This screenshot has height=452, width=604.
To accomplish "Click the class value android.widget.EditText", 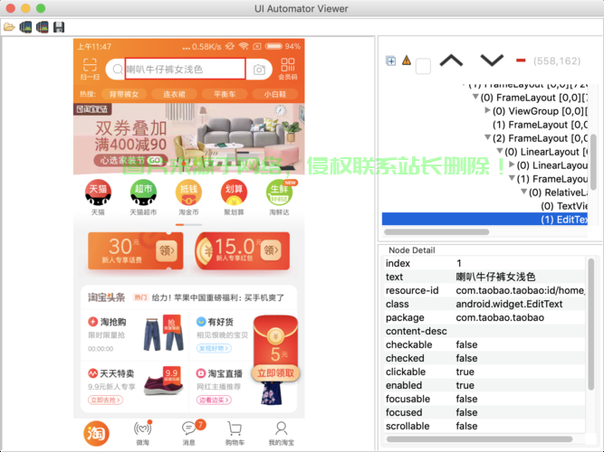I will (509, 304).
